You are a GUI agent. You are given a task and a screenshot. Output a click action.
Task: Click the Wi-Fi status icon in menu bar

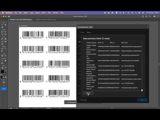click(x=132, y=13)
